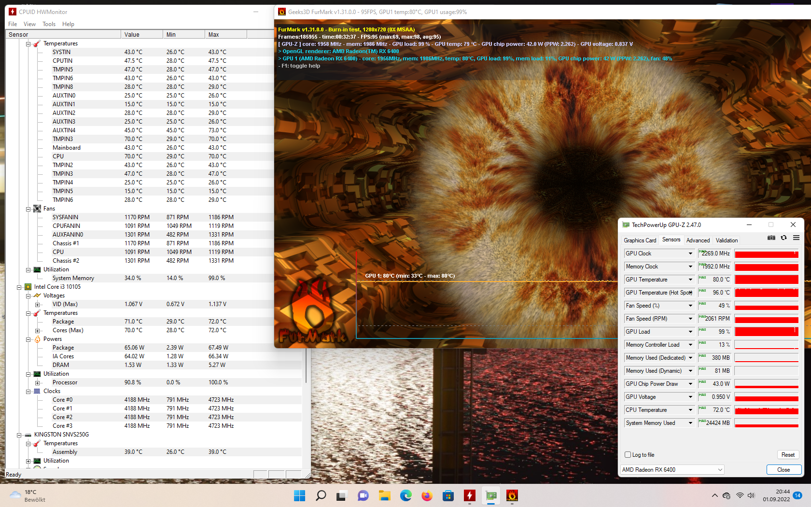The width and height of the screenshot is (811, 507).
Task: Click the GPU Load history graph
Action: 766,332
